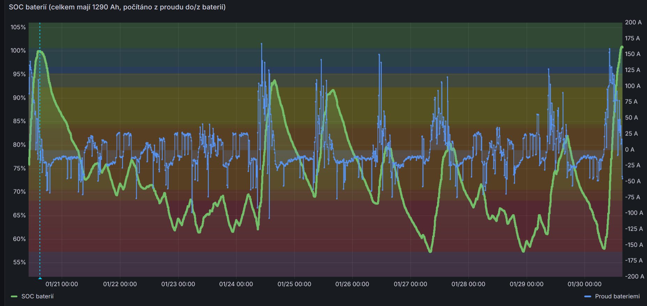Screen dimensions: 647x306
Task: Click the 100% label on left axis
Action: (18, 50)
